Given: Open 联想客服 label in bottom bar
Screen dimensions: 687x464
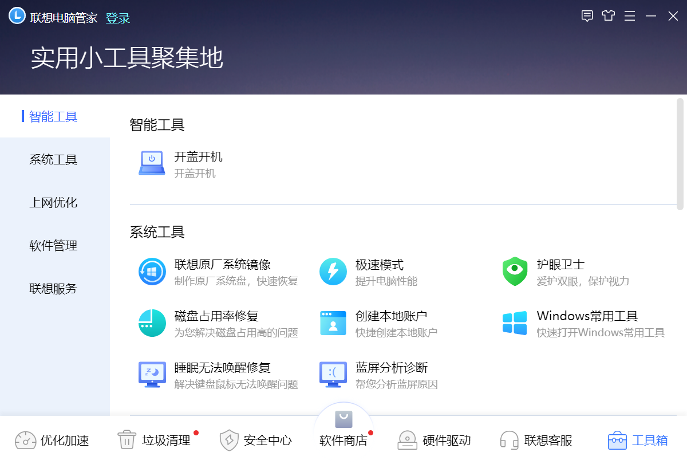Looking at the screenshot, I should tap(548, 440).
